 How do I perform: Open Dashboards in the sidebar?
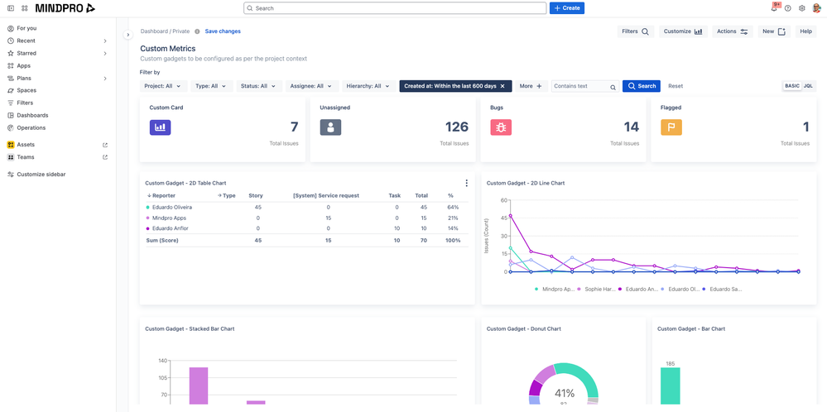tap(32, 115)
